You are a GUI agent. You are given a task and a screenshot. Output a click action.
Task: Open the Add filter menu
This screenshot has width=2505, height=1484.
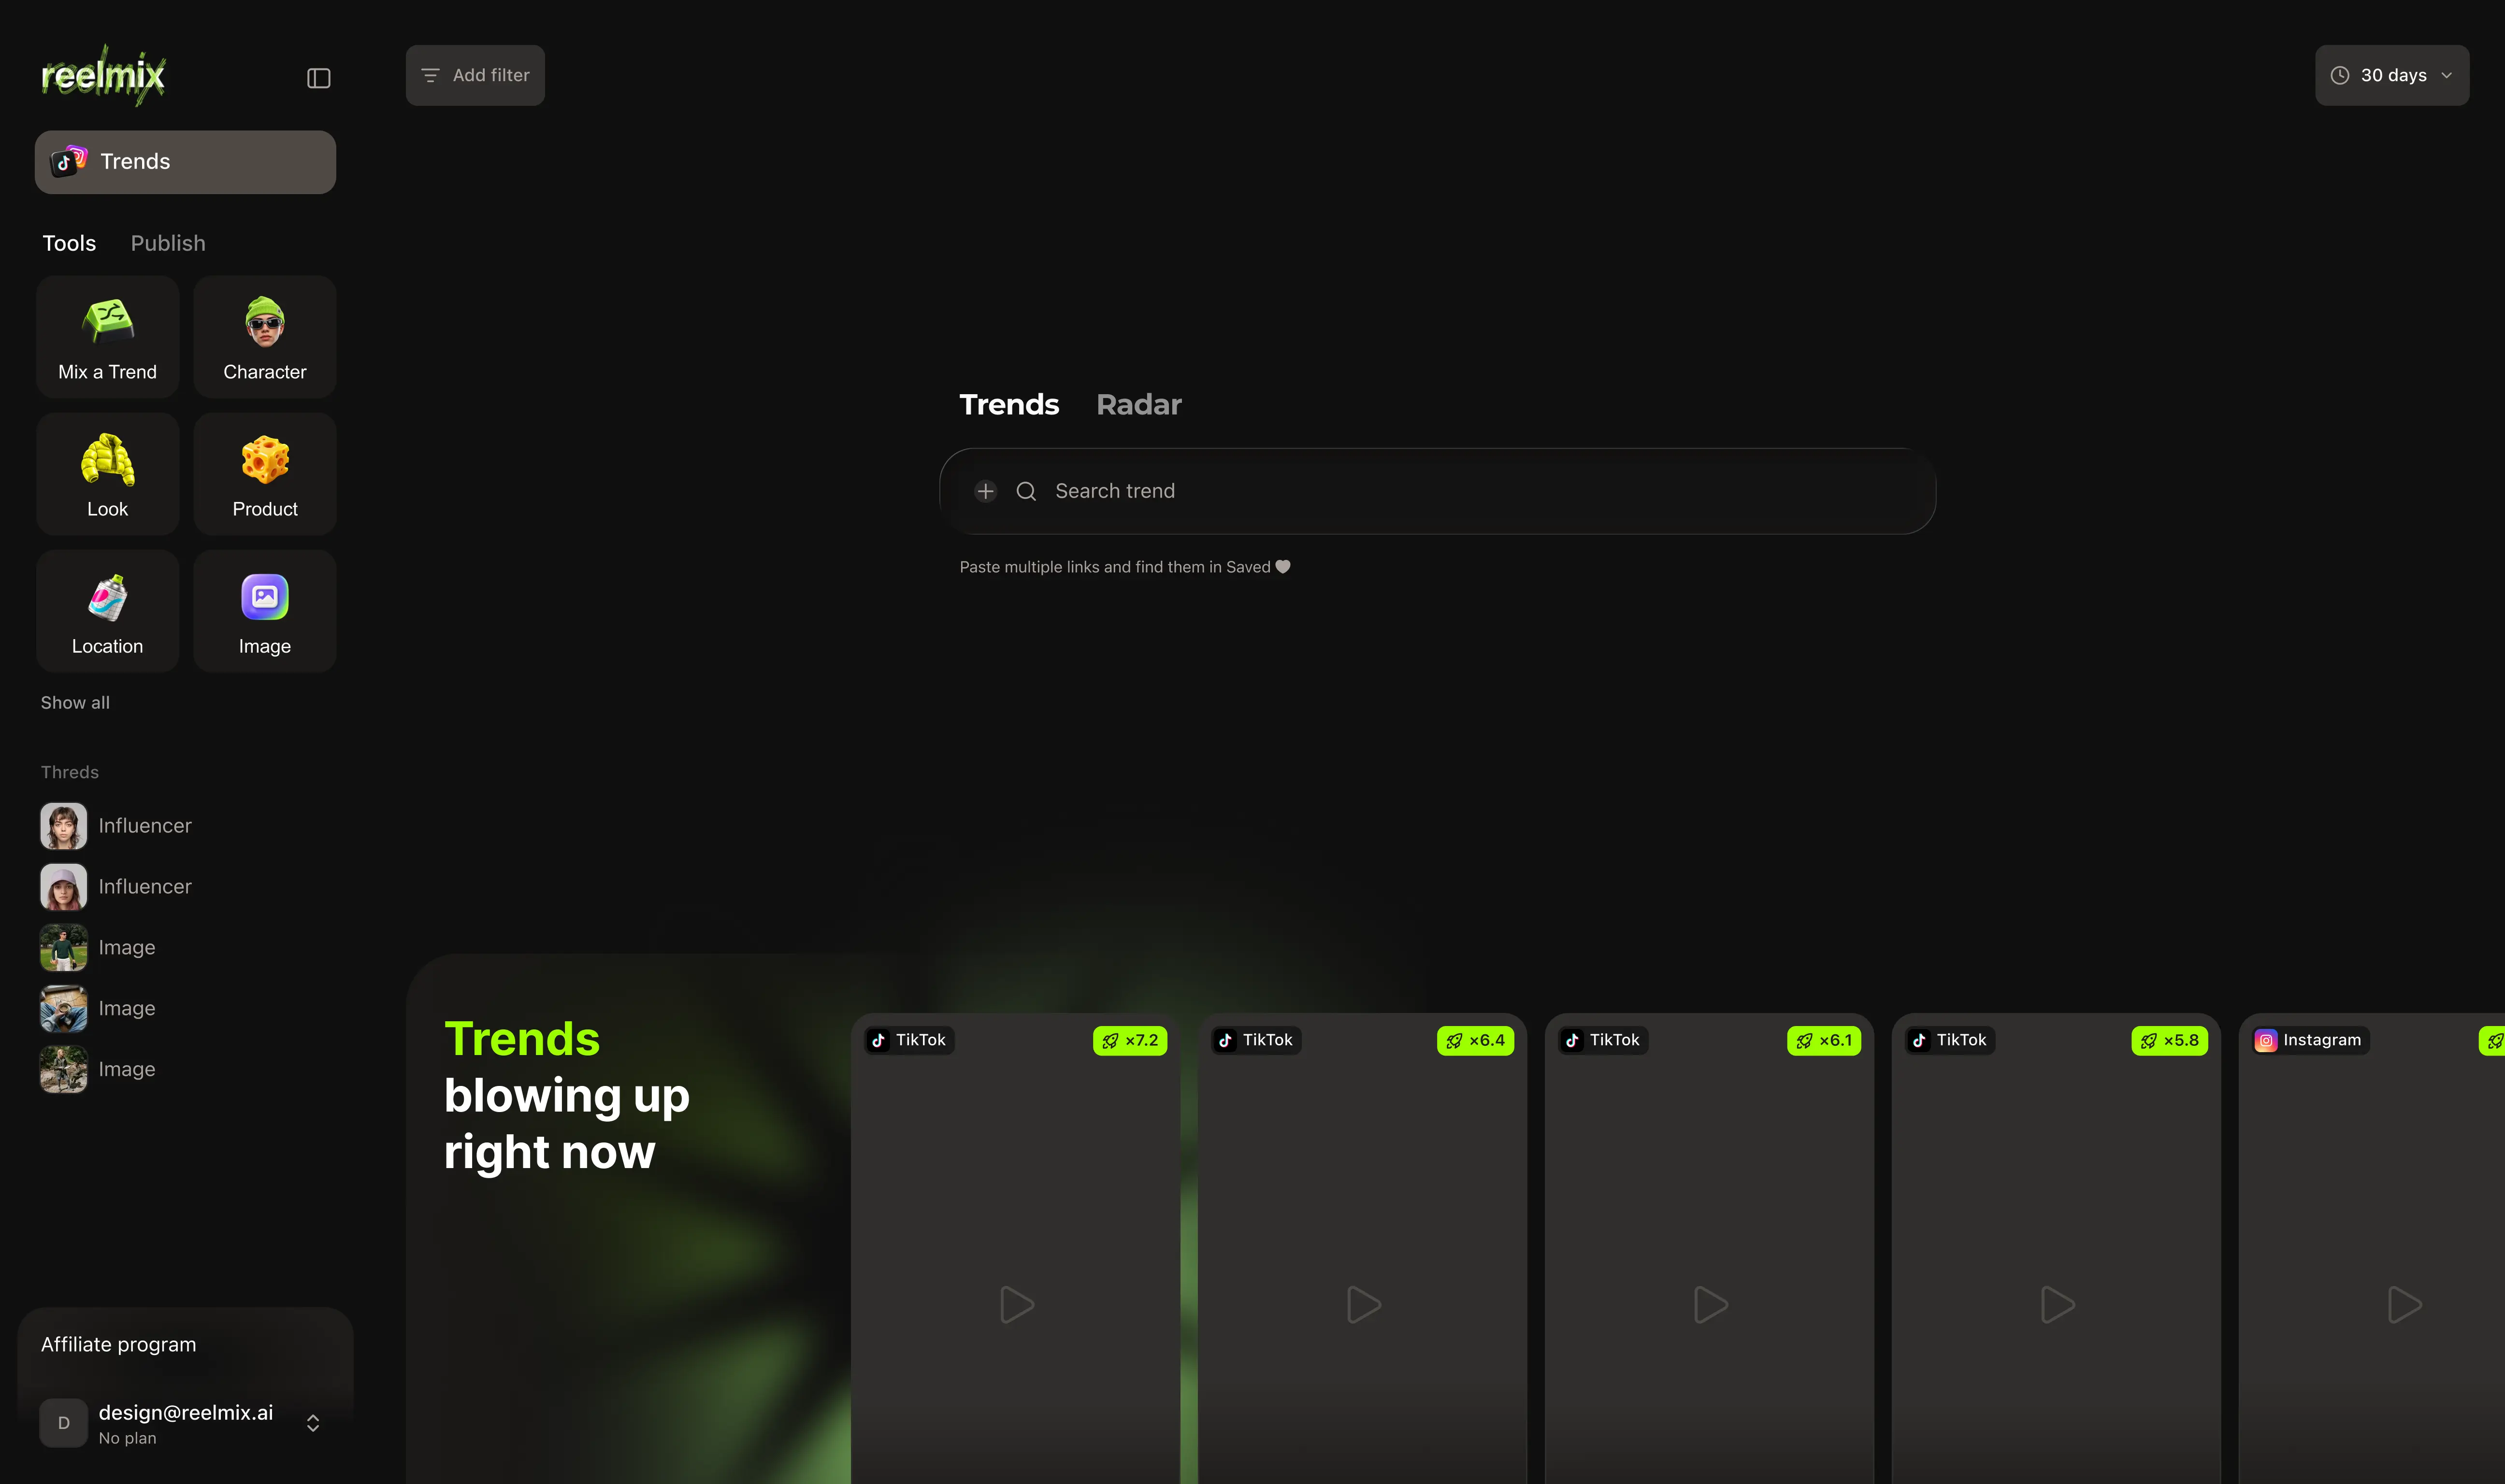tap(475, 75)
